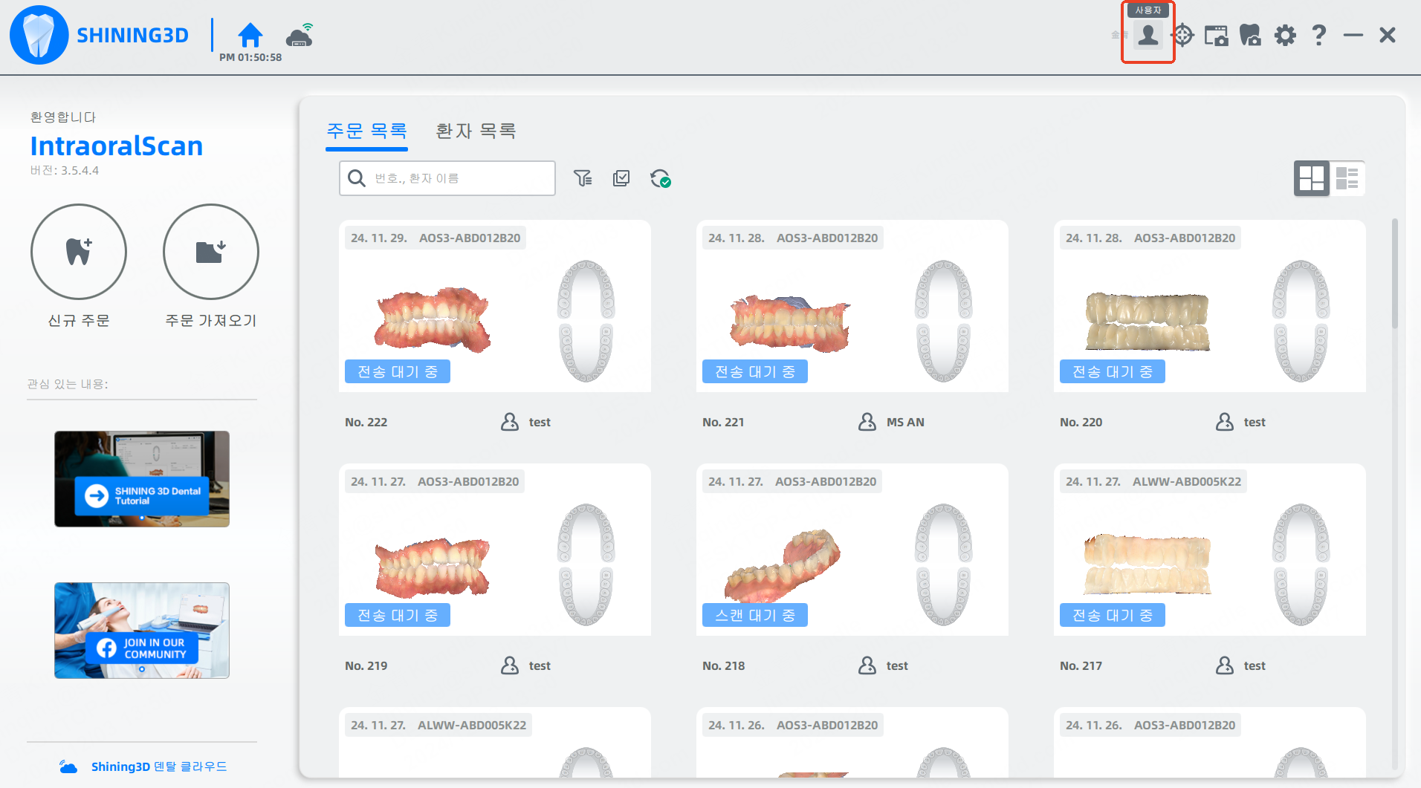Open the order No. 217 scan thumbnail
Viewport: 1421px width, 788px height.
pyautogui.click(x=1148, y=564)
